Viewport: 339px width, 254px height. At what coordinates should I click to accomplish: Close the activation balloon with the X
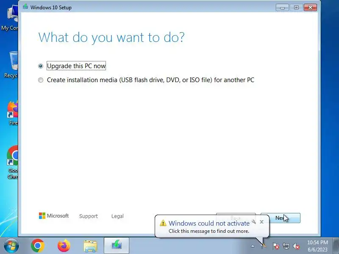[261, 221]
